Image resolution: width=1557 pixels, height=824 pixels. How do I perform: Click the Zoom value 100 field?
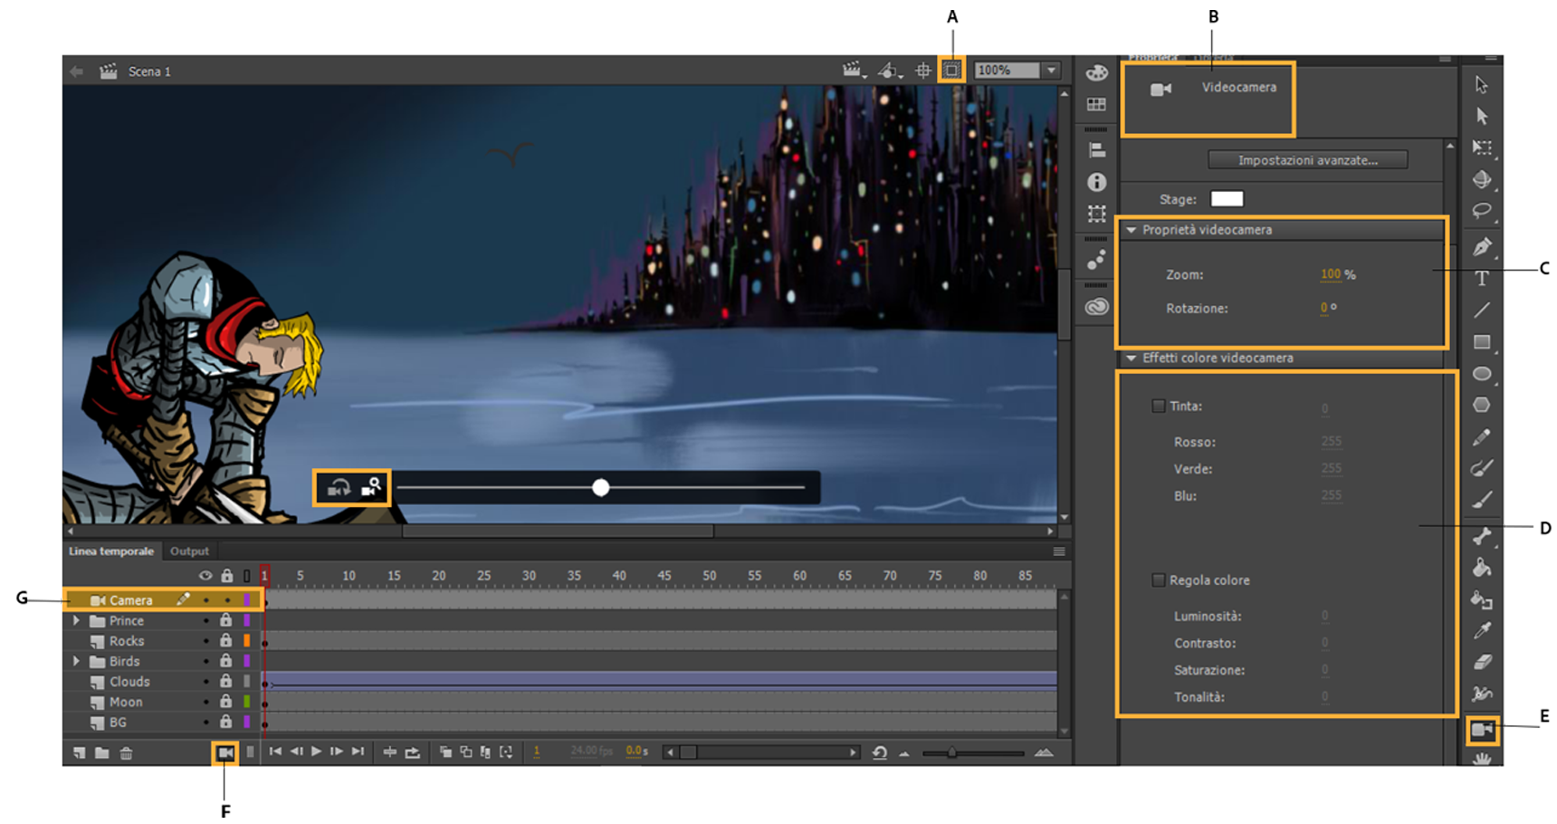[x=1330, y=274]
